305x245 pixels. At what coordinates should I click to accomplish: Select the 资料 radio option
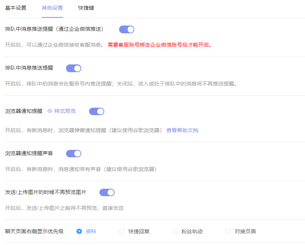[79, 231]
